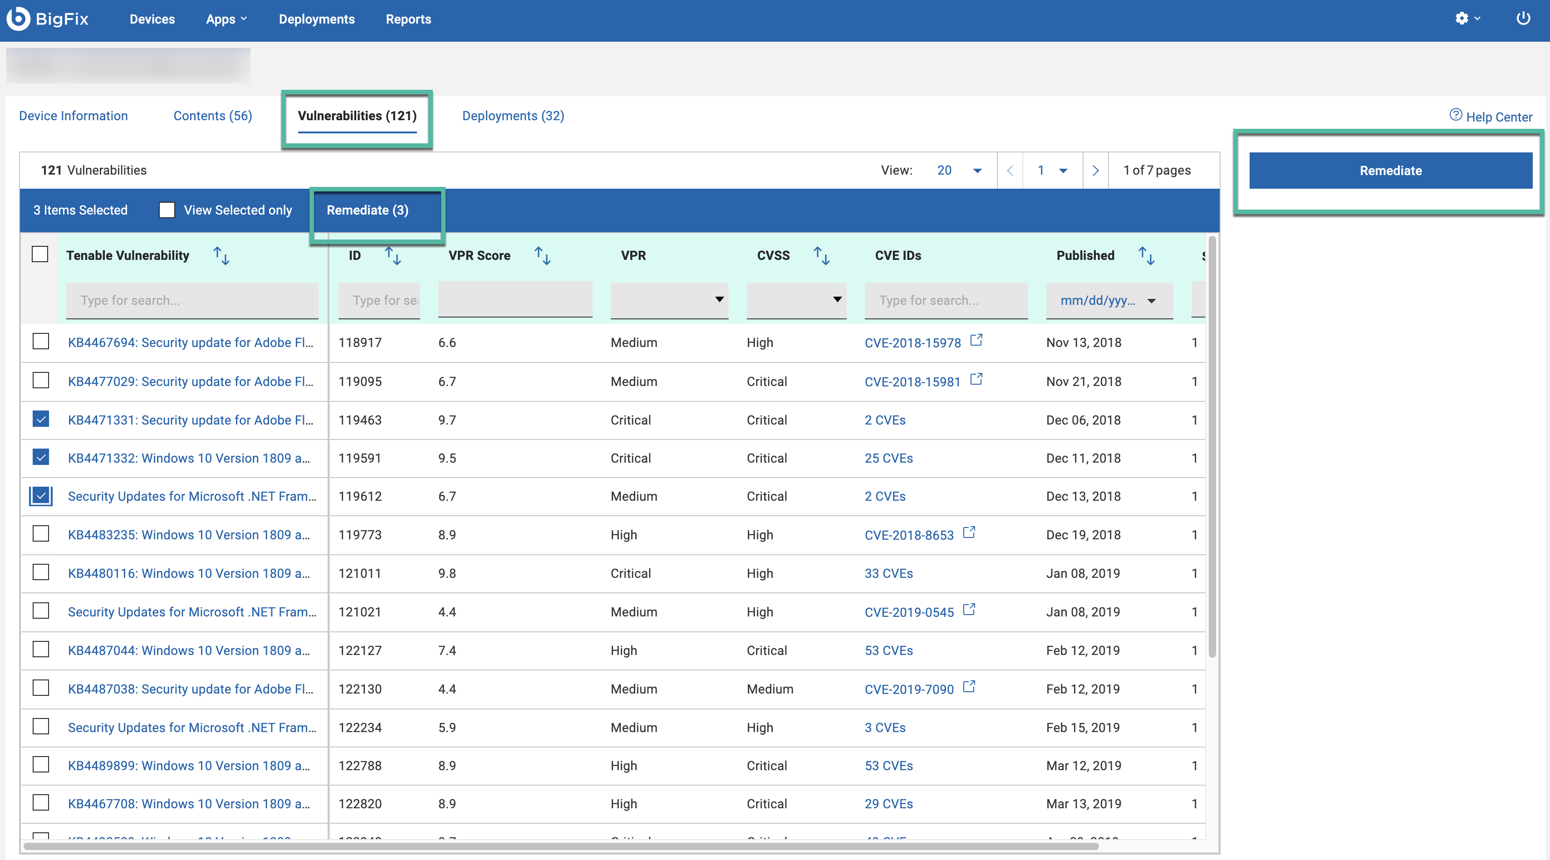Click Help Center question icon

[x=1456, y=115]
